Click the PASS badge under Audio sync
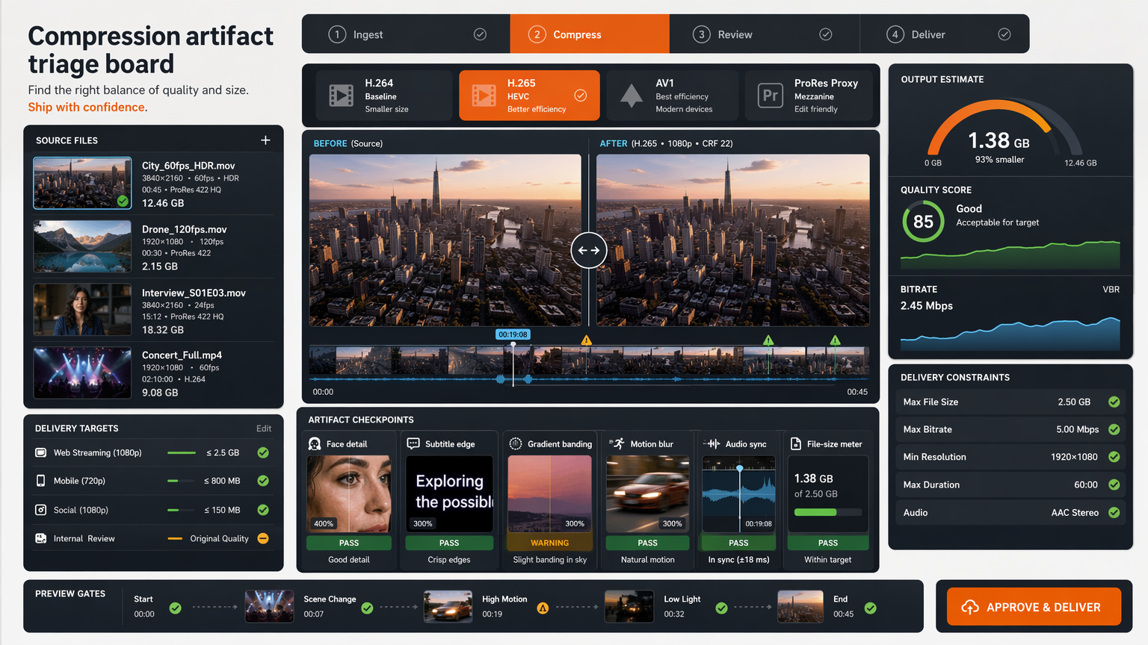This screenshot has width=1148, height=645. pos(738,543)
